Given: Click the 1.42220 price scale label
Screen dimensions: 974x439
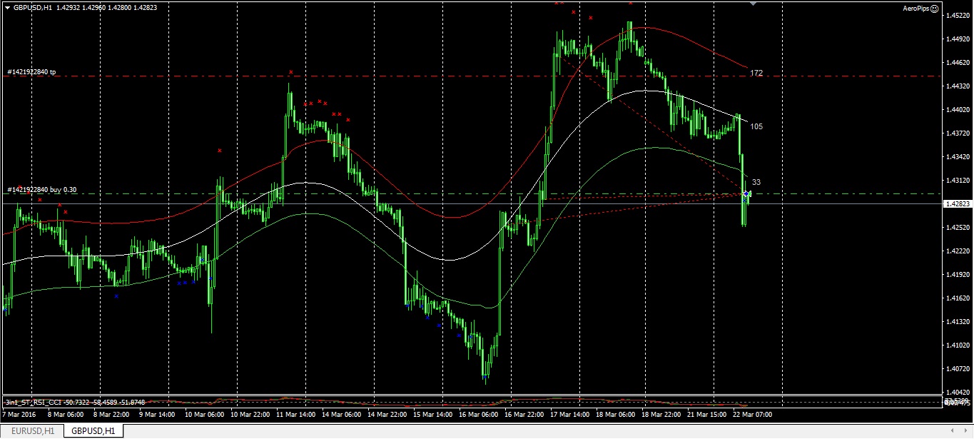Looking at the screenshot, I should click(957, 251).
